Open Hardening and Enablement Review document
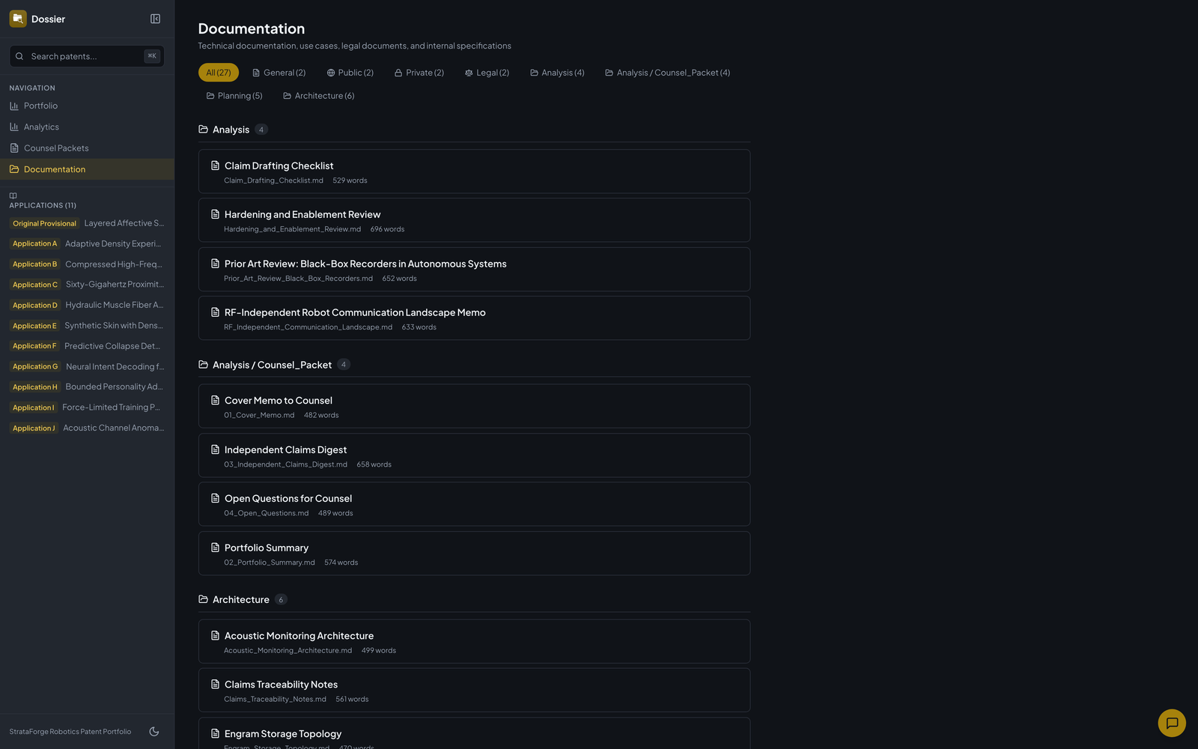Image resolution: width=1198 pixels, height=749 pixels. click(x=474, y=220)
